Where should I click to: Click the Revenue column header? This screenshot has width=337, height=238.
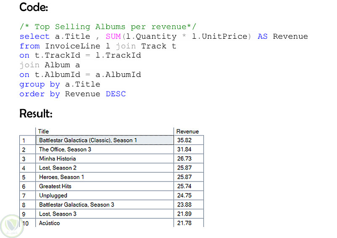click(x=188, y=131)
